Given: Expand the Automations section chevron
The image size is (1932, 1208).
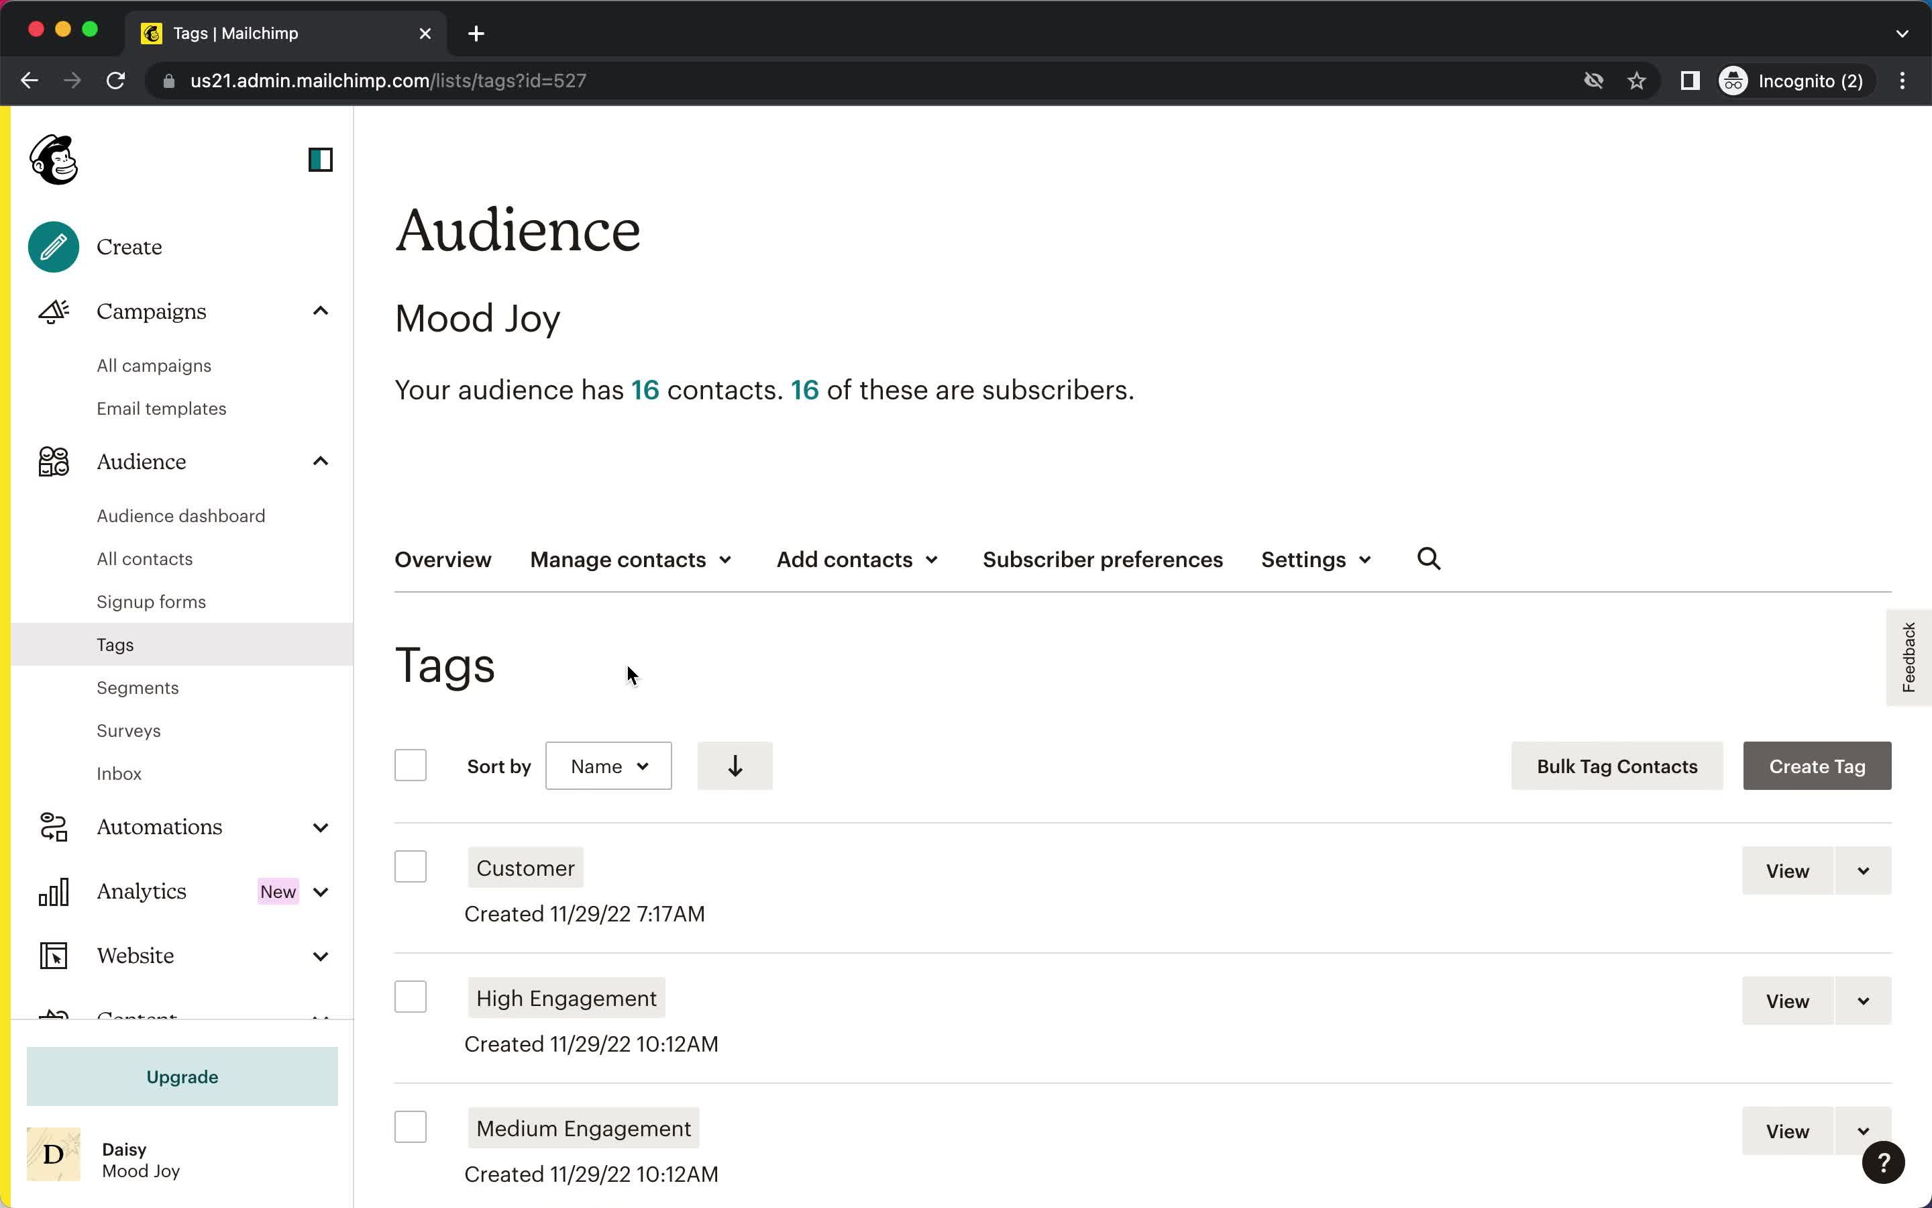Looking at the screenshot, I should click(x=320, y=827).
